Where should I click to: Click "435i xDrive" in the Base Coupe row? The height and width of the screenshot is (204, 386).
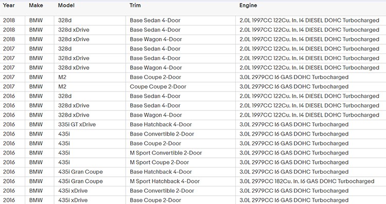[73, 200]
